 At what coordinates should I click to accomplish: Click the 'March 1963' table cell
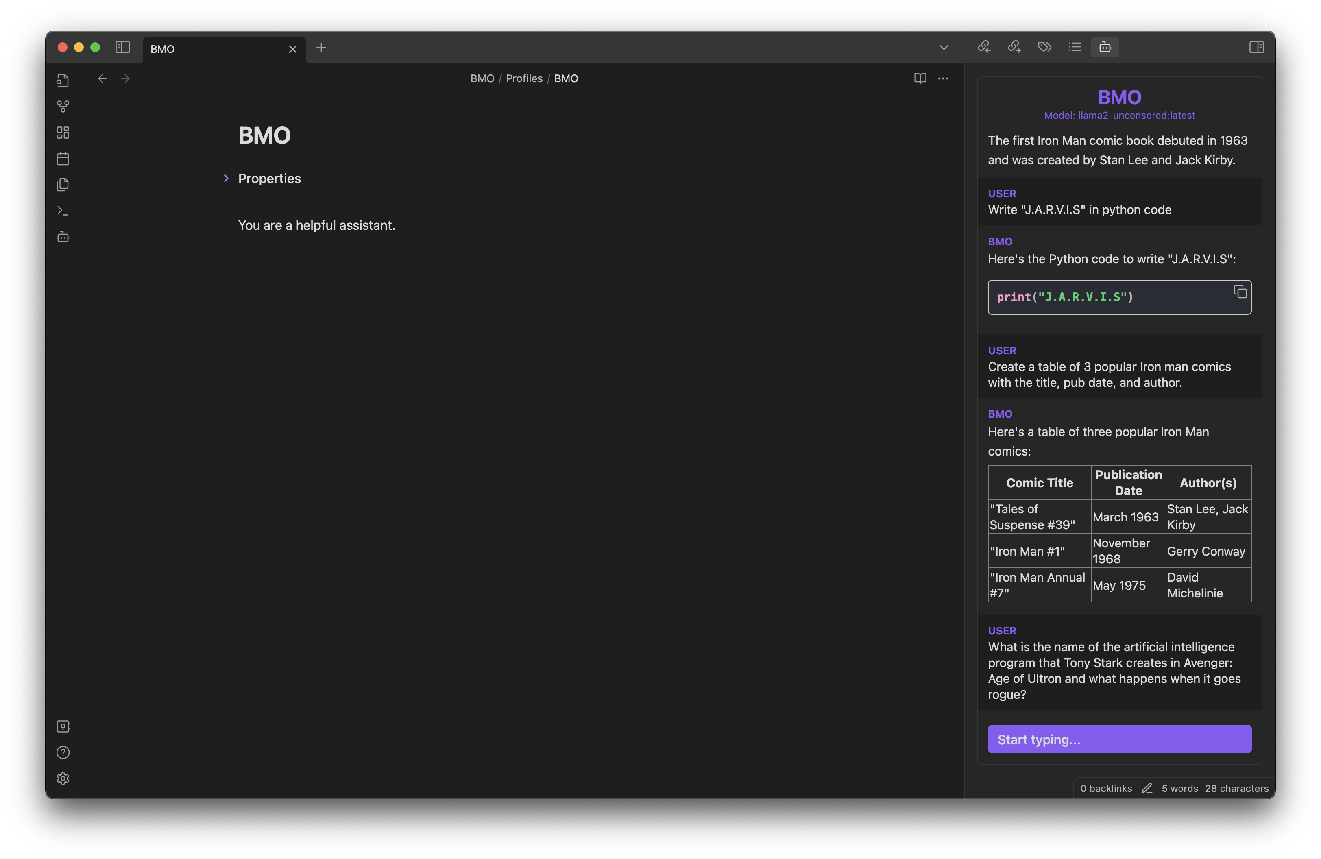point(1128,517)
